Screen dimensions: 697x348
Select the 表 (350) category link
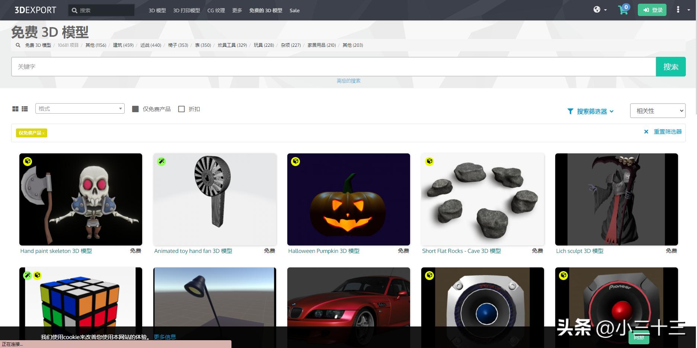tap(203, 45)
